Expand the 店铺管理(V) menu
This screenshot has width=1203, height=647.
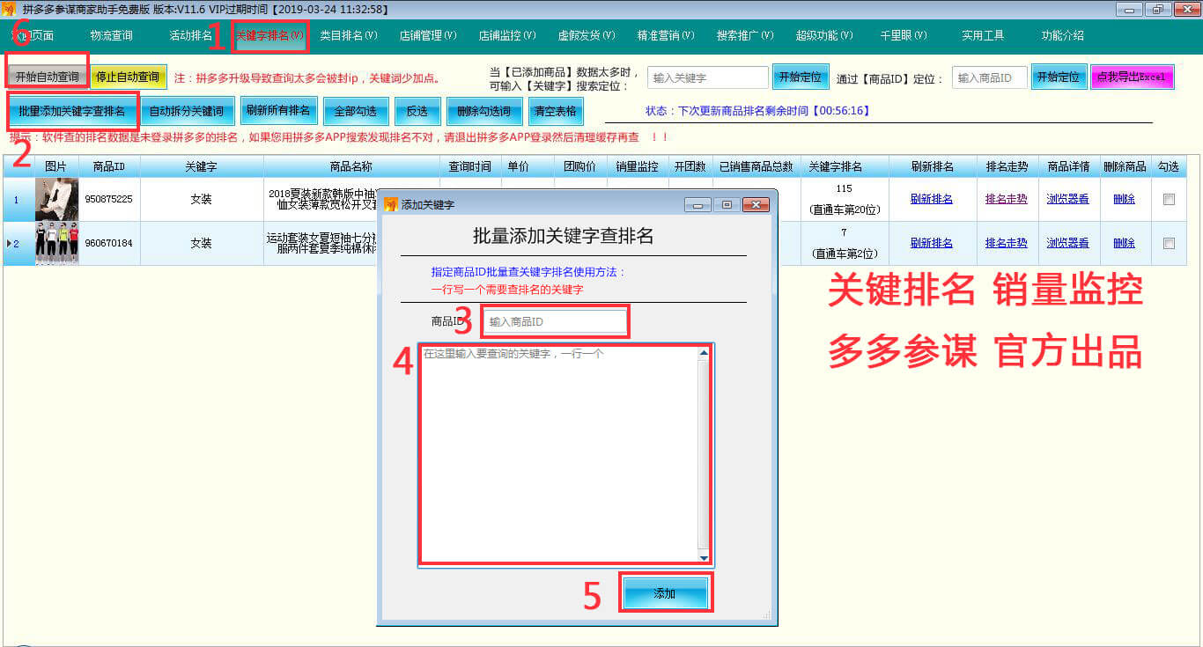[427, 36]
